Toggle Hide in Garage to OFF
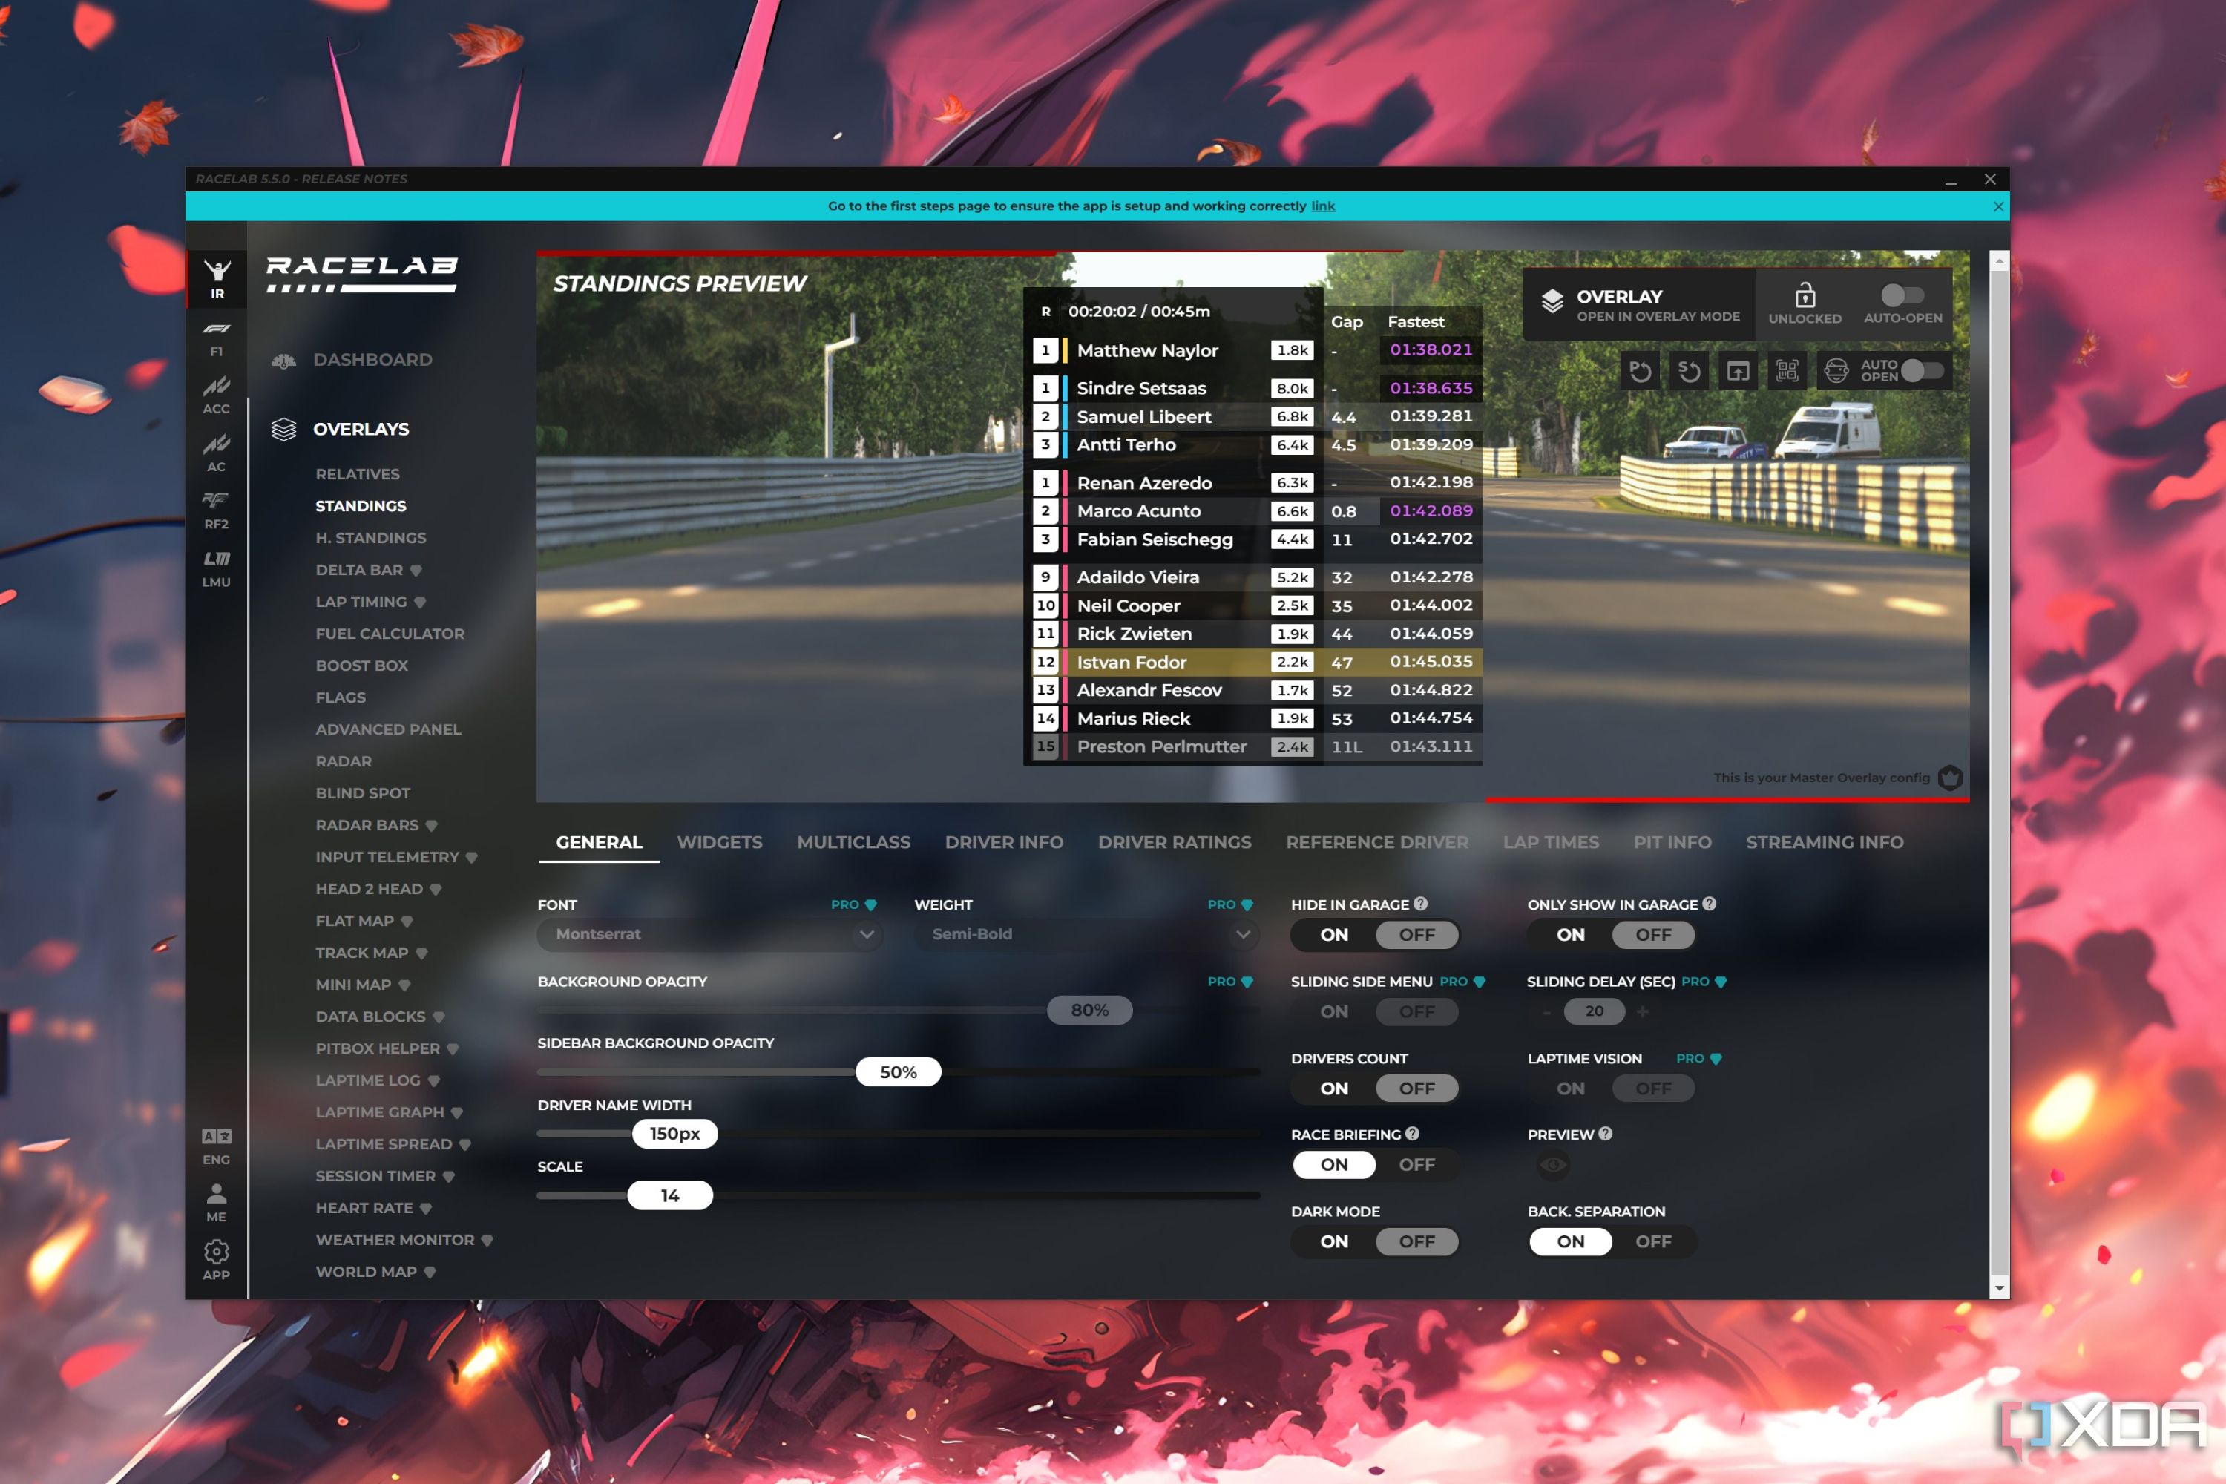Viewport: 2226px width, 1484px height. click(1414, 934)
